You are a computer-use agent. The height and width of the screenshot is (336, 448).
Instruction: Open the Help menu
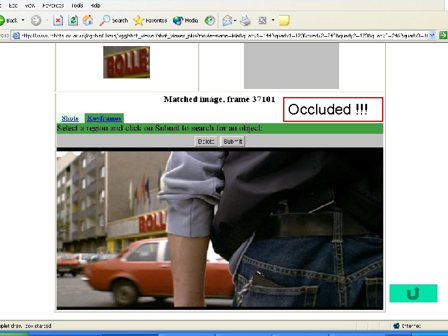pos(95,6)
